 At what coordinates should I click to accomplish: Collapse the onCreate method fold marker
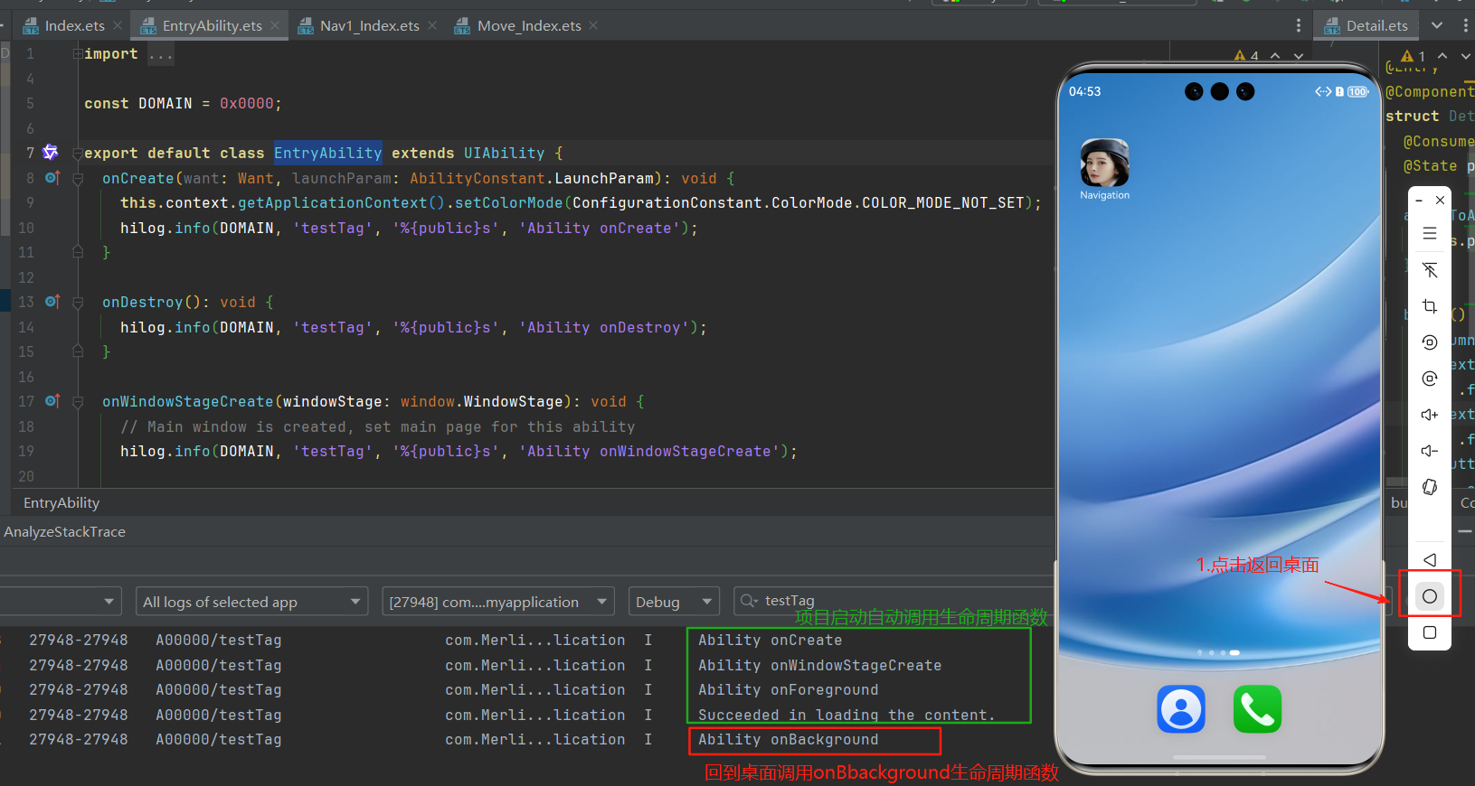78,179
